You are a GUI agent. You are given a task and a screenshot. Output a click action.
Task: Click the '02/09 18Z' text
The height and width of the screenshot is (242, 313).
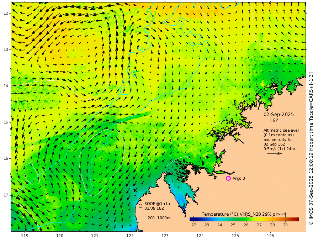coord(154,208)
